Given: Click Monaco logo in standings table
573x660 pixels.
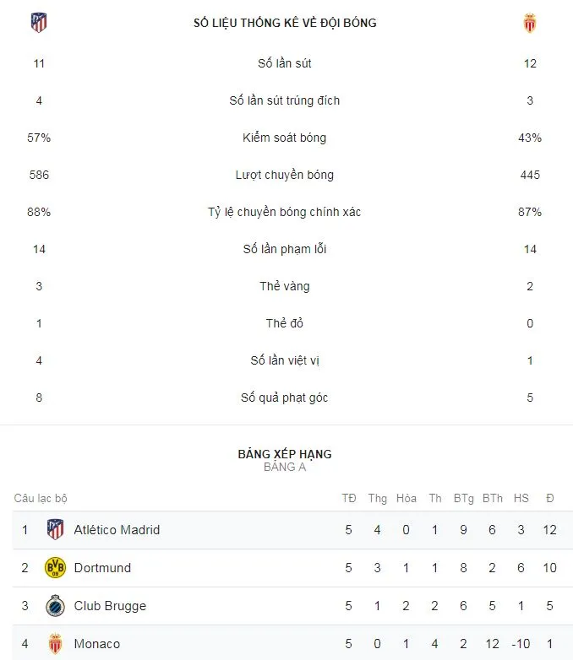Looking at the screenshot, I should tap(55, 643).
